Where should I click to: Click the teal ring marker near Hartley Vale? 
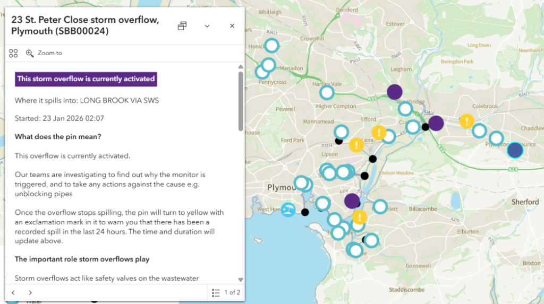[327, 93]
